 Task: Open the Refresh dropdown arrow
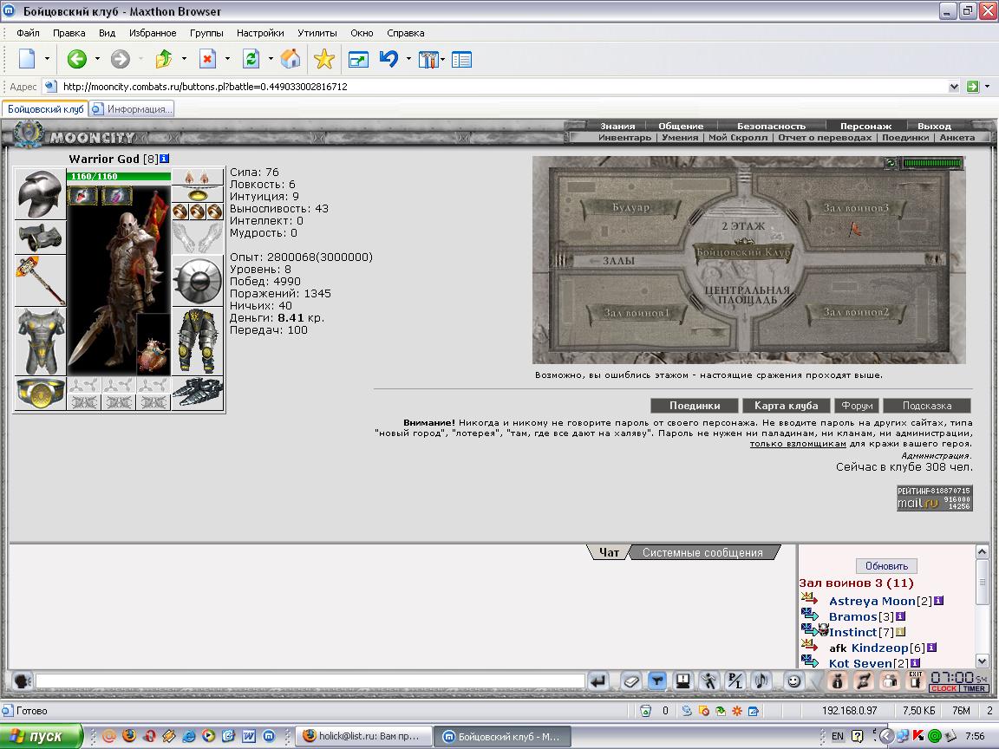coord(271,59)
